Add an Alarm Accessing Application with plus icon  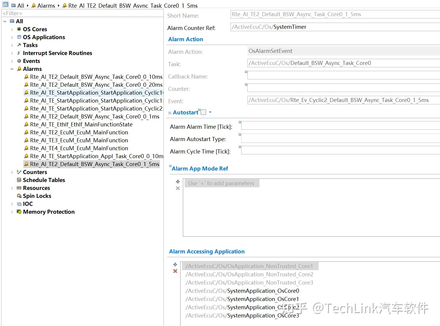(x=175, y=265)
